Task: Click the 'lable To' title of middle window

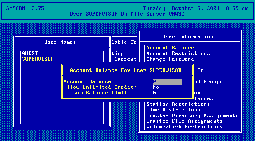Action: coord(124,42)
